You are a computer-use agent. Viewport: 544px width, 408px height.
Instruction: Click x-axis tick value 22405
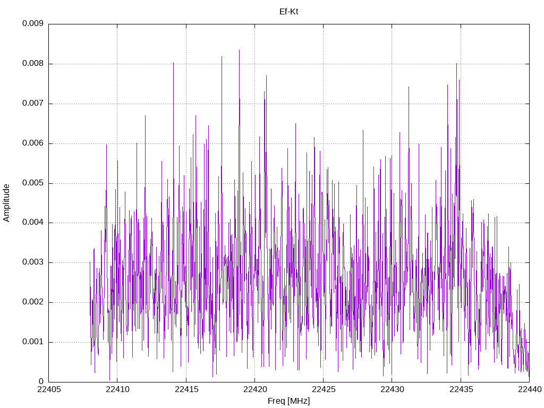click(49, 389)
